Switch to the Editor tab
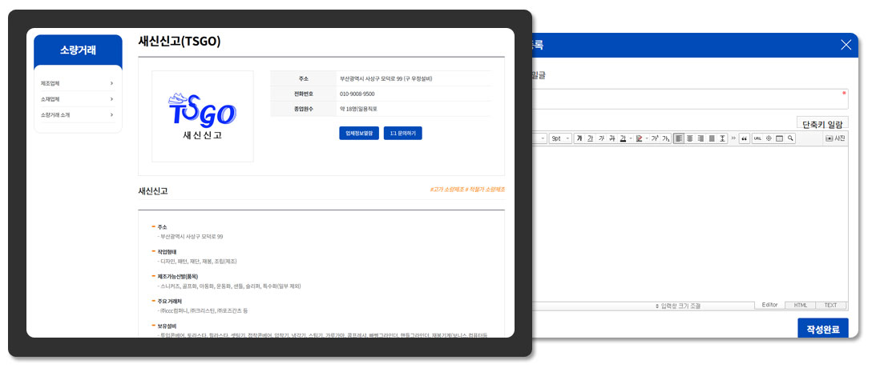Viewport: 872px width, 376px height. 769,305
